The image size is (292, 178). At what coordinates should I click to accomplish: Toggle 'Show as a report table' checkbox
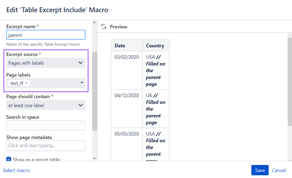click(x=9, y=159)
